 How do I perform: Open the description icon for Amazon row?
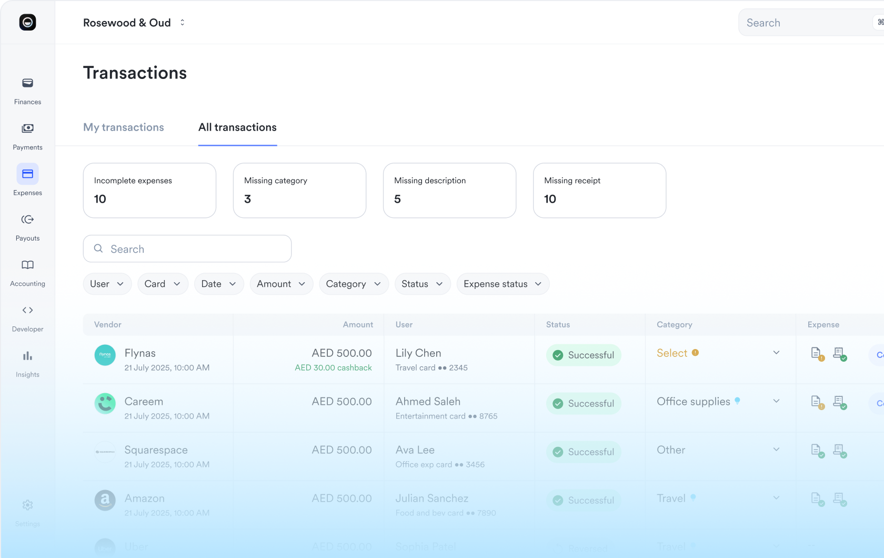[817, 499]
